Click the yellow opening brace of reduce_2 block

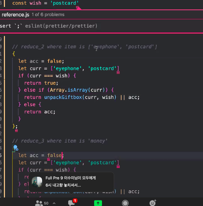[x=14, y=54]
